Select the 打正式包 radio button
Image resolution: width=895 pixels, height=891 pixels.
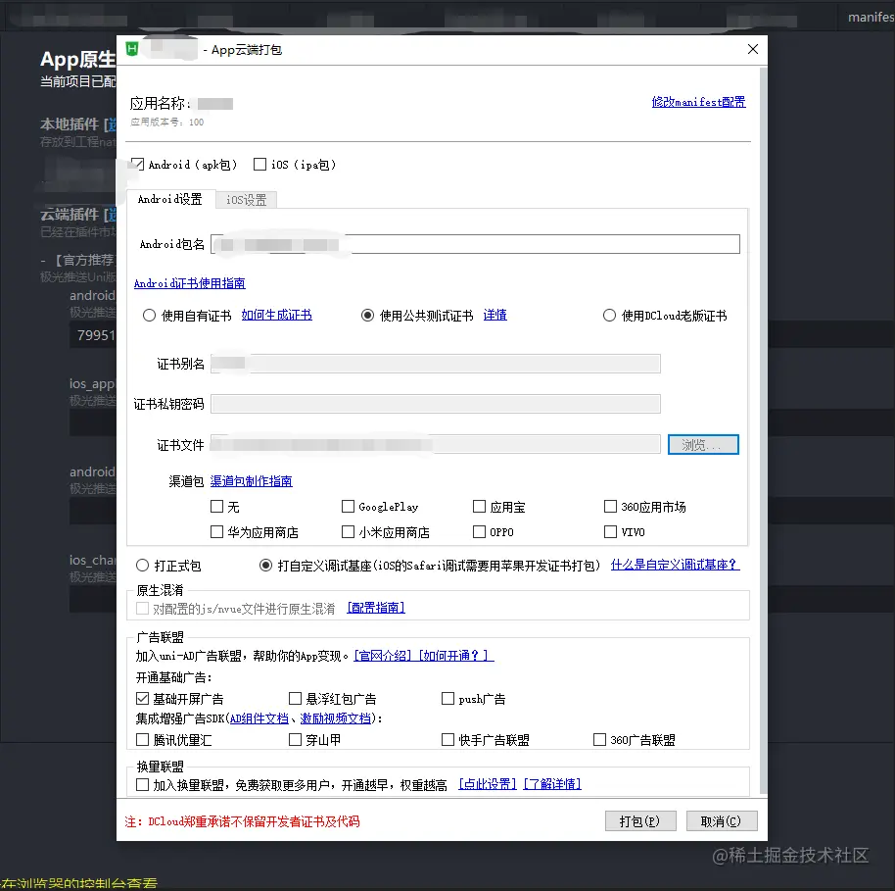(x=142, y=566)
